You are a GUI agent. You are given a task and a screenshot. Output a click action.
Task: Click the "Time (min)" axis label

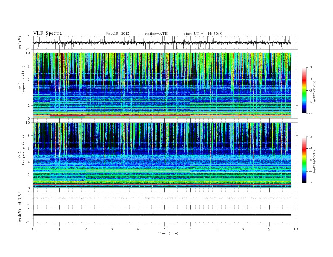coord(168,233)
